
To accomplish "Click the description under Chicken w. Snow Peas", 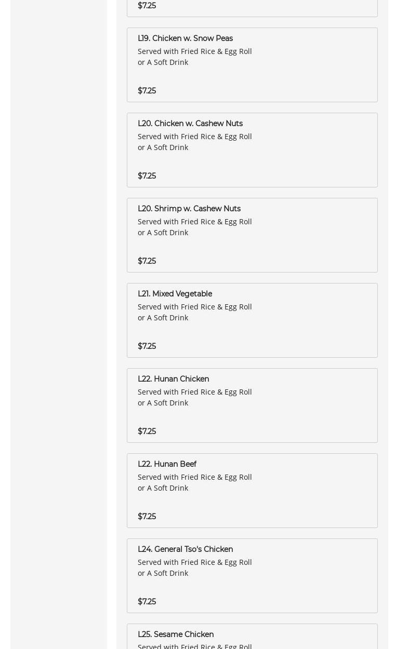I will coord(194,57).
